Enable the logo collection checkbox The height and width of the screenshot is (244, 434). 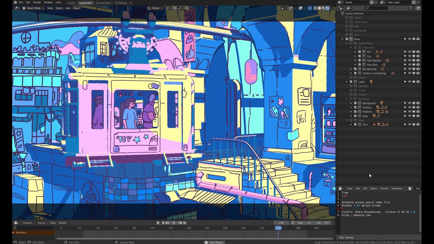(x=347, y=26)
